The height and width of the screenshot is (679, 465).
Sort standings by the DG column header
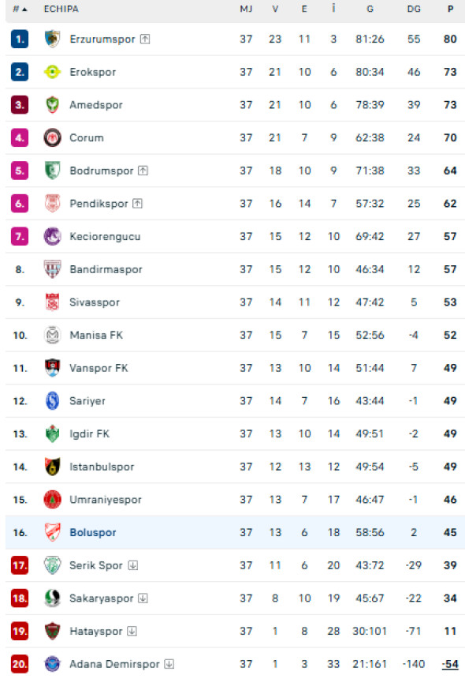click(414, 9)
